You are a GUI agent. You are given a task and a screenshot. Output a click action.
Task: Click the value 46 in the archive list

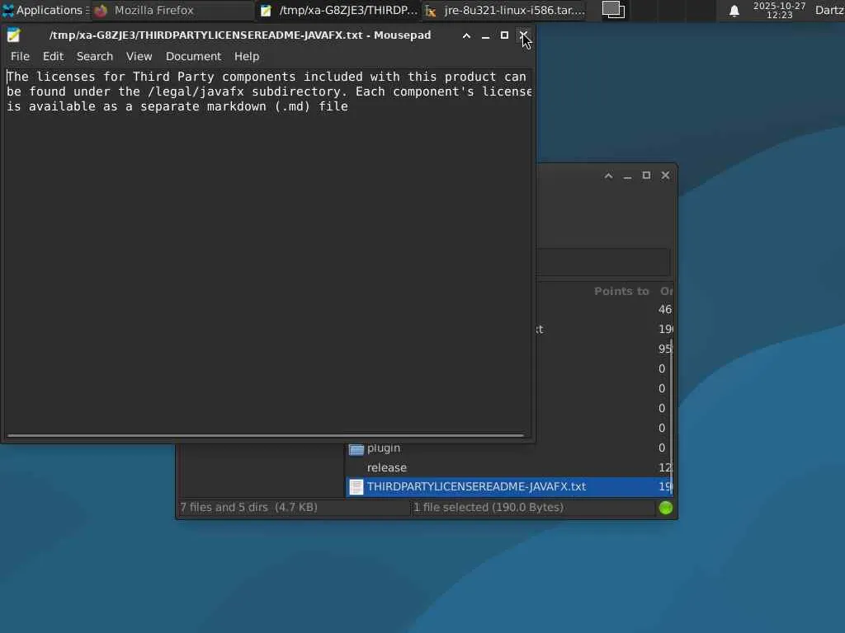click(665, 310)
